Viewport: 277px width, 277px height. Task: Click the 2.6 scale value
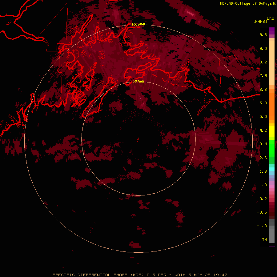[x=263, y=158]
